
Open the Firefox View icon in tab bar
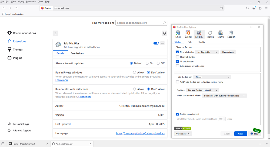pos(3,144)
